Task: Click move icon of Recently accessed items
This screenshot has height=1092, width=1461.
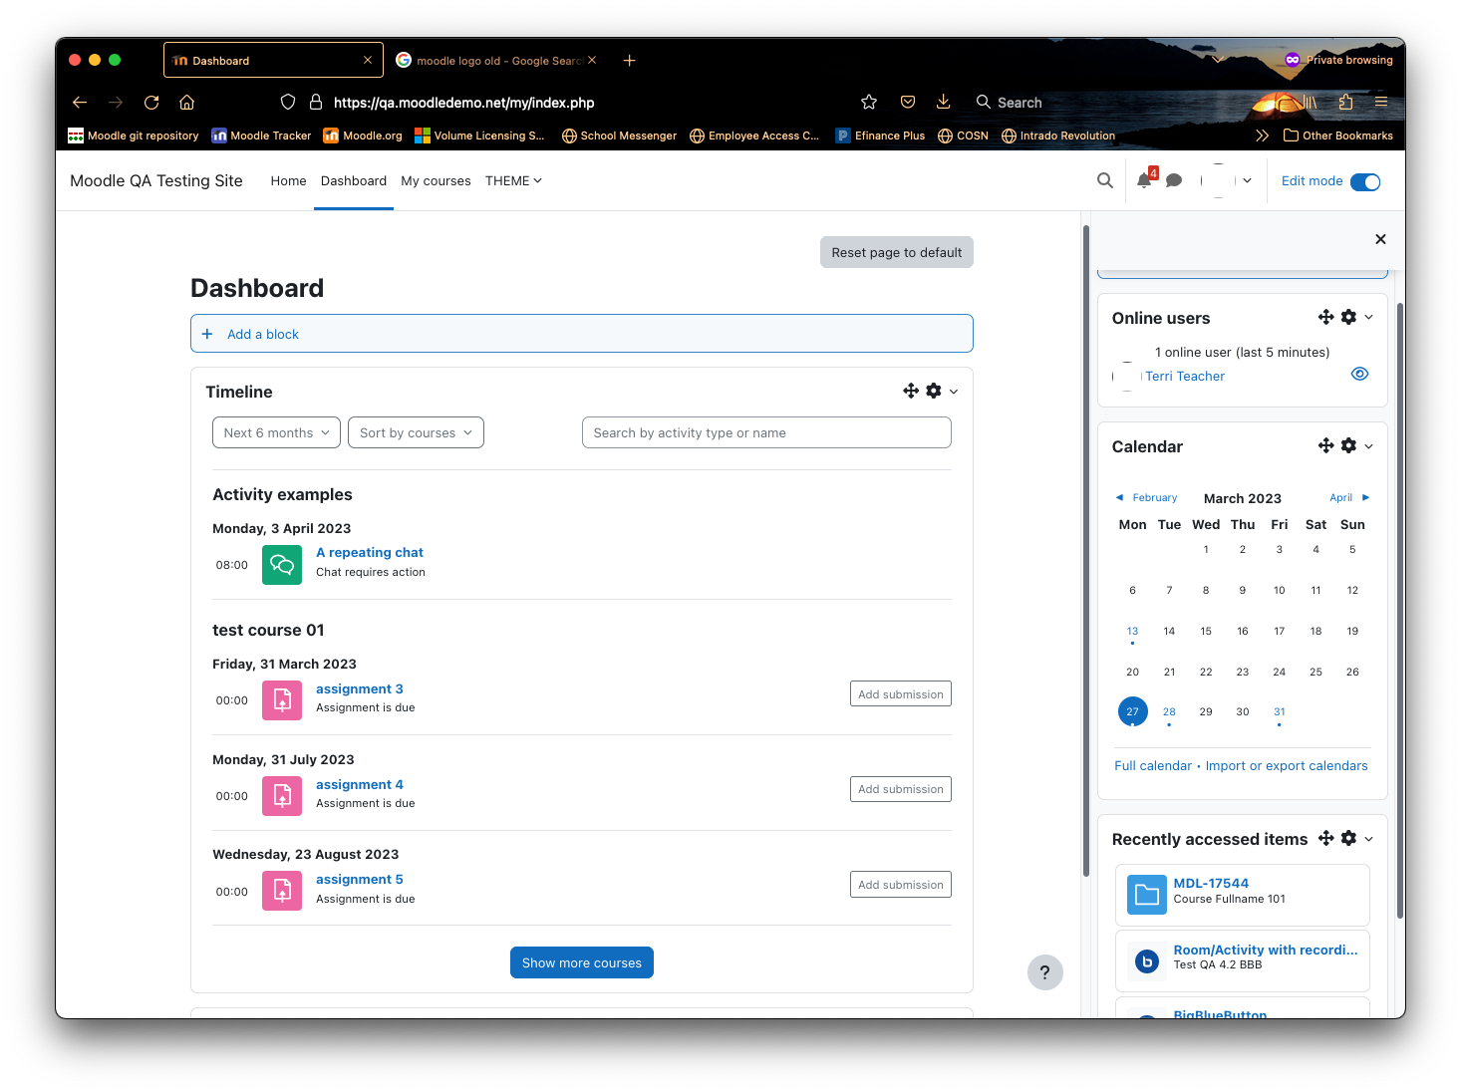Action: tap(1325, 838)
